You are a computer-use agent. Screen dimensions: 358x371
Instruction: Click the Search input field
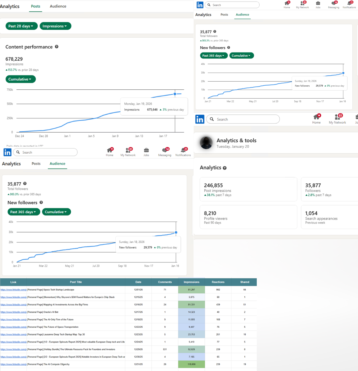point(45,152)
